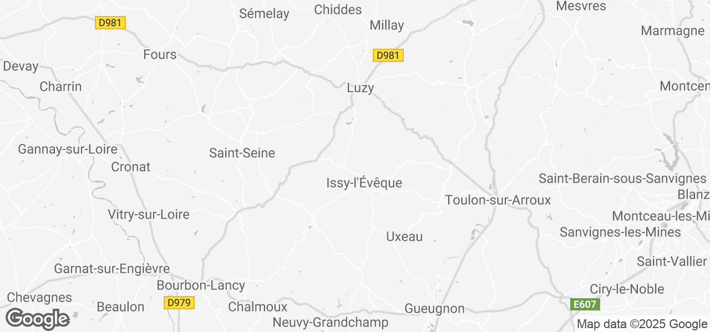This screenshot has height=332, width=710.
Task: Click the D981 road shield near Millay
Action: pos(388,55)
